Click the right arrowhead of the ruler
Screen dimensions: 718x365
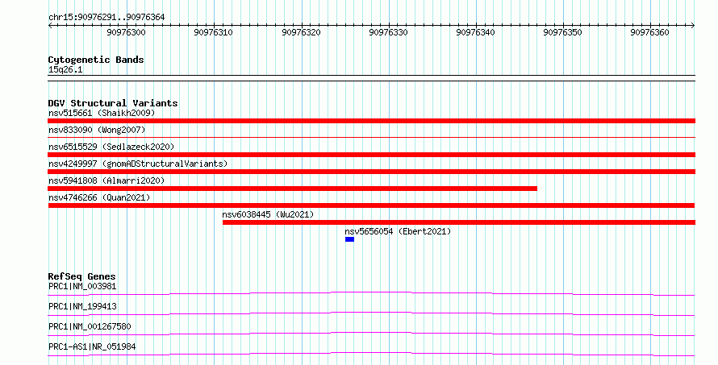click(x=693, y=26)
